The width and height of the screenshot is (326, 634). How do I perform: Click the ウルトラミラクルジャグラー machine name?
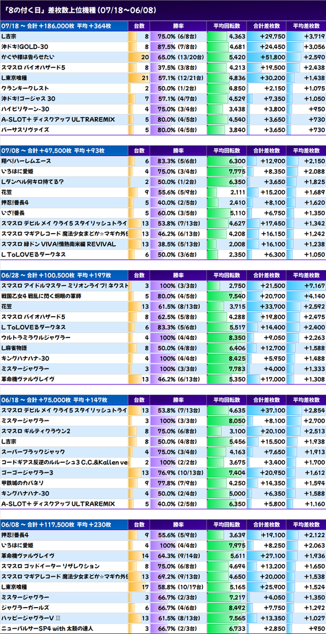pyautogui.click(x=36, y=337)
